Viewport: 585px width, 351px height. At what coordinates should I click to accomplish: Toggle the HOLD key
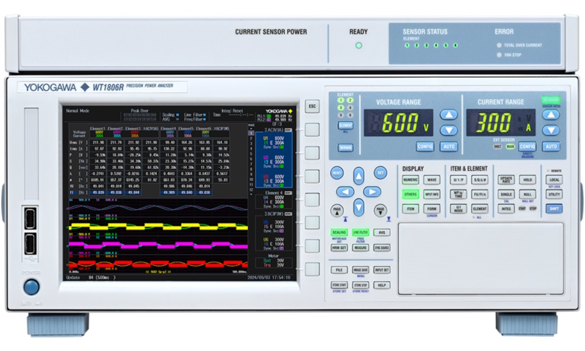click(x=527, y=180)
